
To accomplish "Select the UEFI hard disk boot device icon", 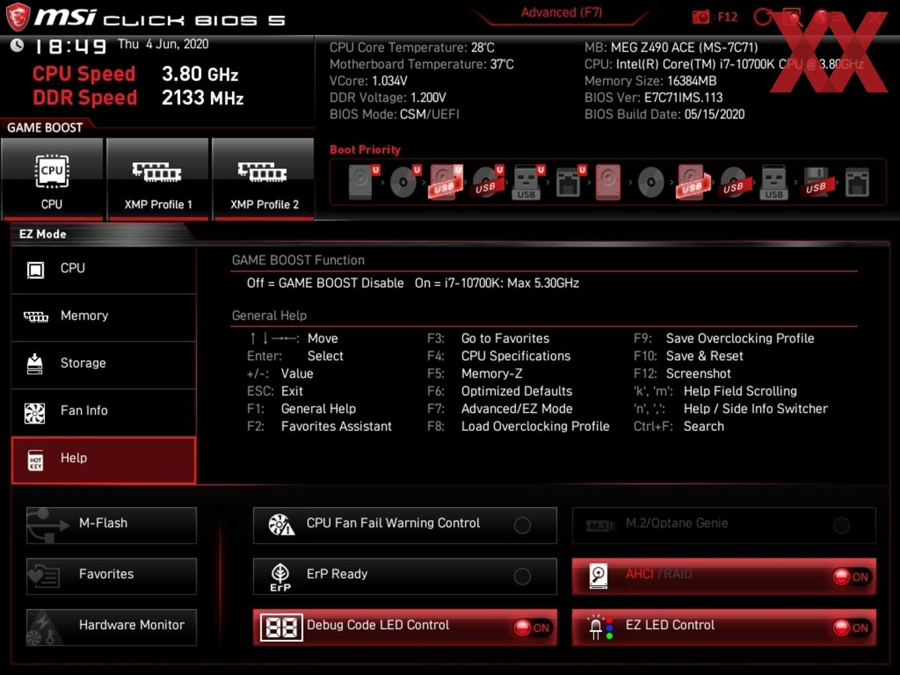I will coord(363,181).
